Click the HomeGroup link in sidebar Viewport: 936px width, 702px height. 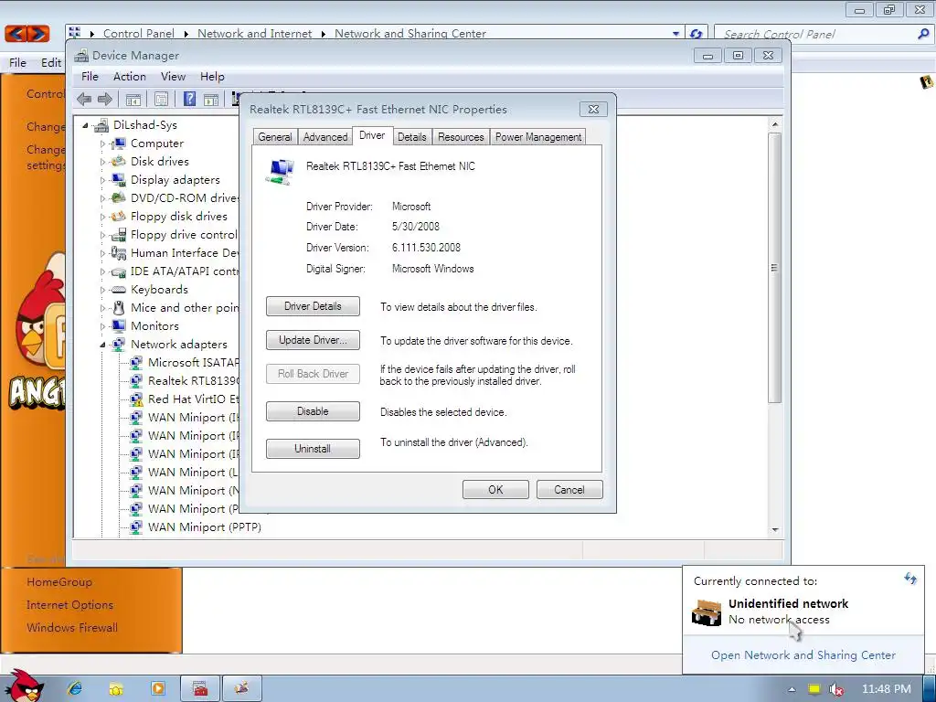59,582
